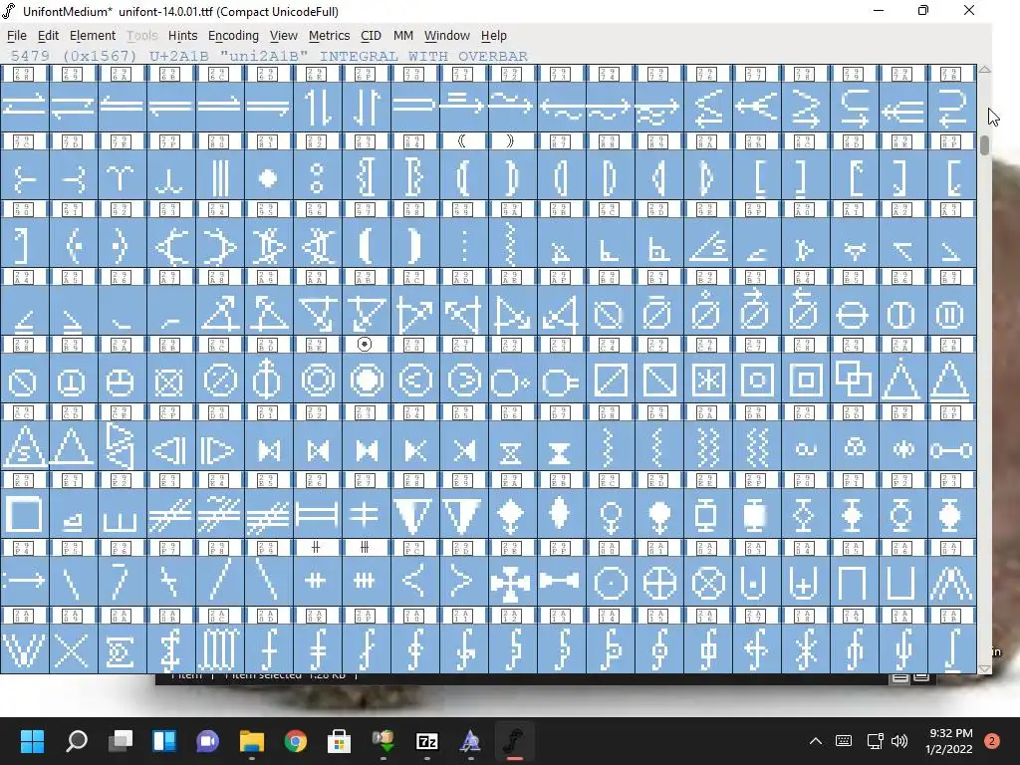
Task: Select the vertical dotted line glyph
Action: pyautogui.click(x=464, y=244)
